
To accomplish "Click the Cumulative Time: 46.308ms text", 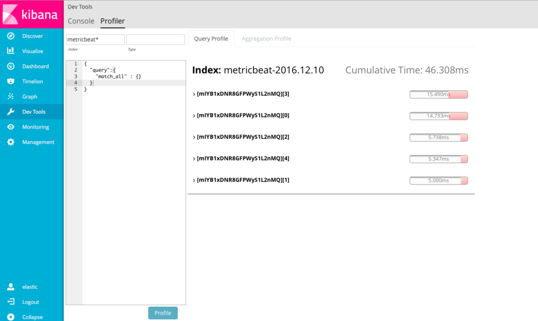I will tap(407, 70).
